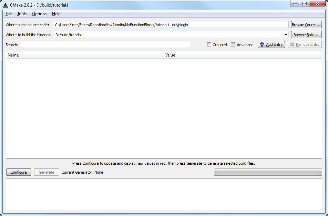Click the progress bar next to Generate
The width and height of the screenshot is (328, 216).
[268, 172]
